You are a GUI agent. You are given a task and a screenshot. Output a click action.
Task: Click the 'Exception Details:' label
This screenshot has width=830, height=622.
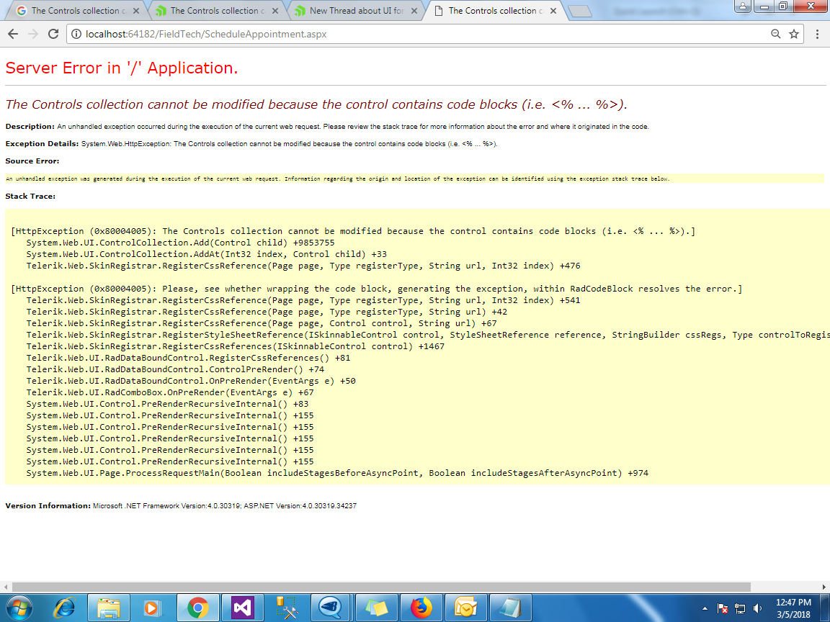42,144
